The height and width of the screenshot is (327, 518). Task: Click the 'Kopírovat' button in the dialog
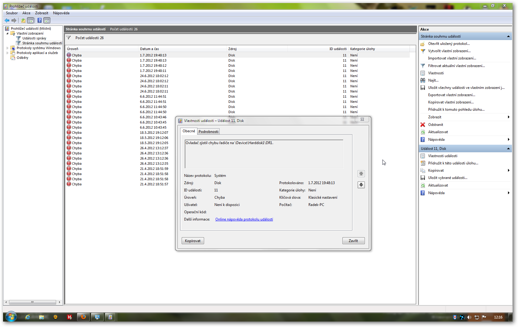coord(193,241)
